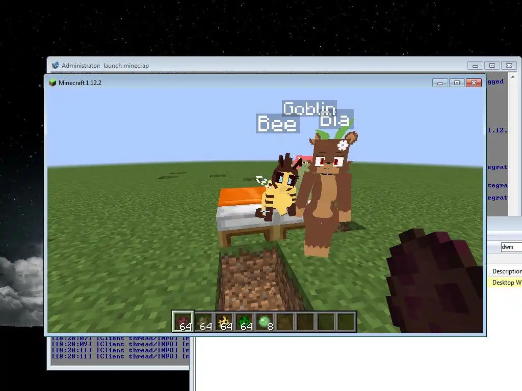Minimize the Minecraft 1.12.2 window

[x=440, y=83]
